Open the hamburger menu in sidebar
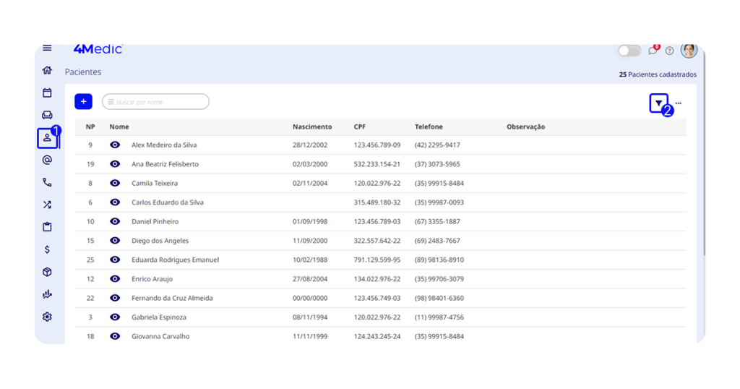Image resolution: width=740 pixels, height=389 pixels. click(x=47, y=48)
